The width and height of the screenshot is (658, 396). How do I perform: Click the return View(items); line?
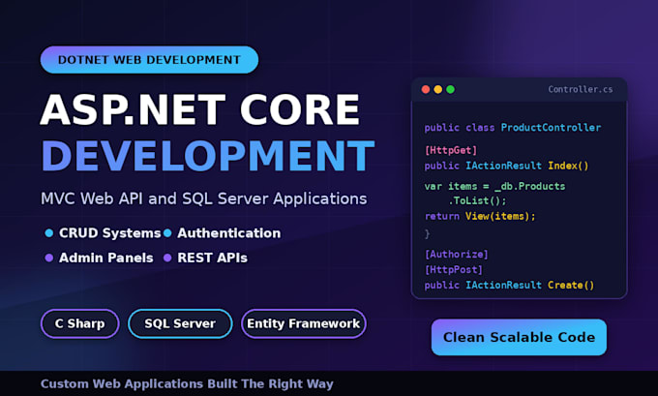pos(480,216)
